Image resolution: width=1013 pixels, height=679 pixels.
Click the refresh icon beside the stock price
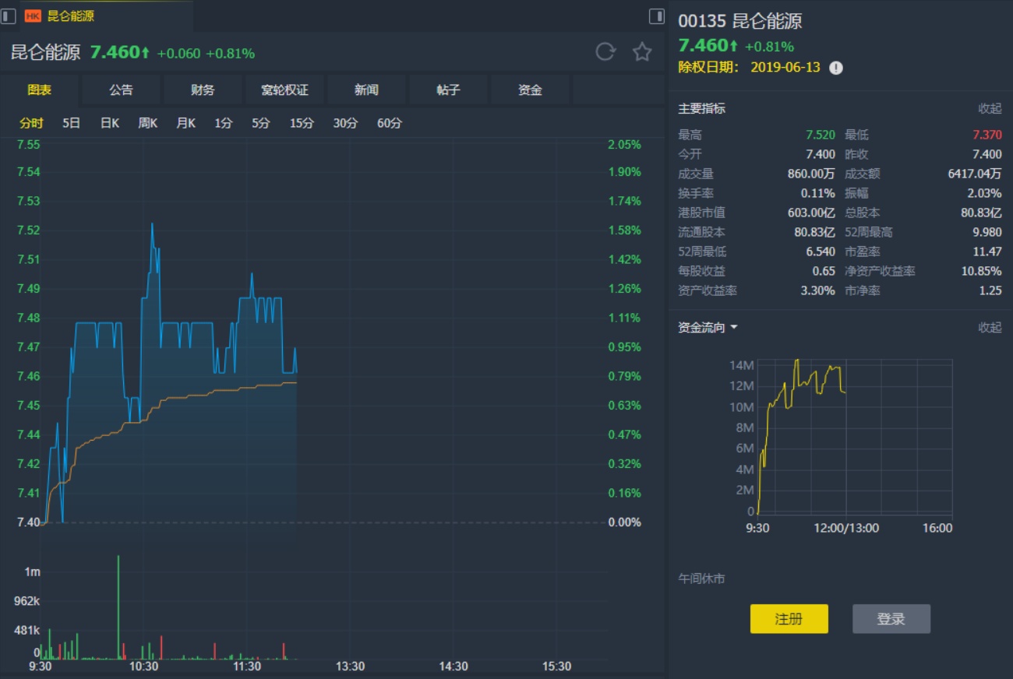605,52
